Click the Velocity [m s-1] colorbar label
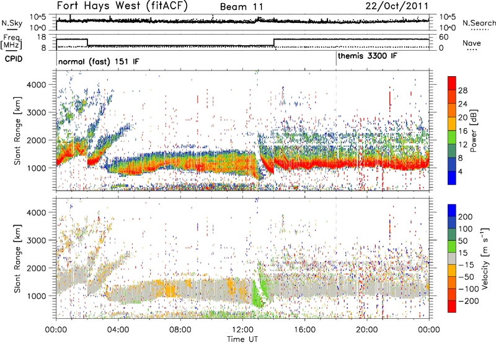Viewport: 496px width, 343px height. pyautogui.click(x=484, y=258)
